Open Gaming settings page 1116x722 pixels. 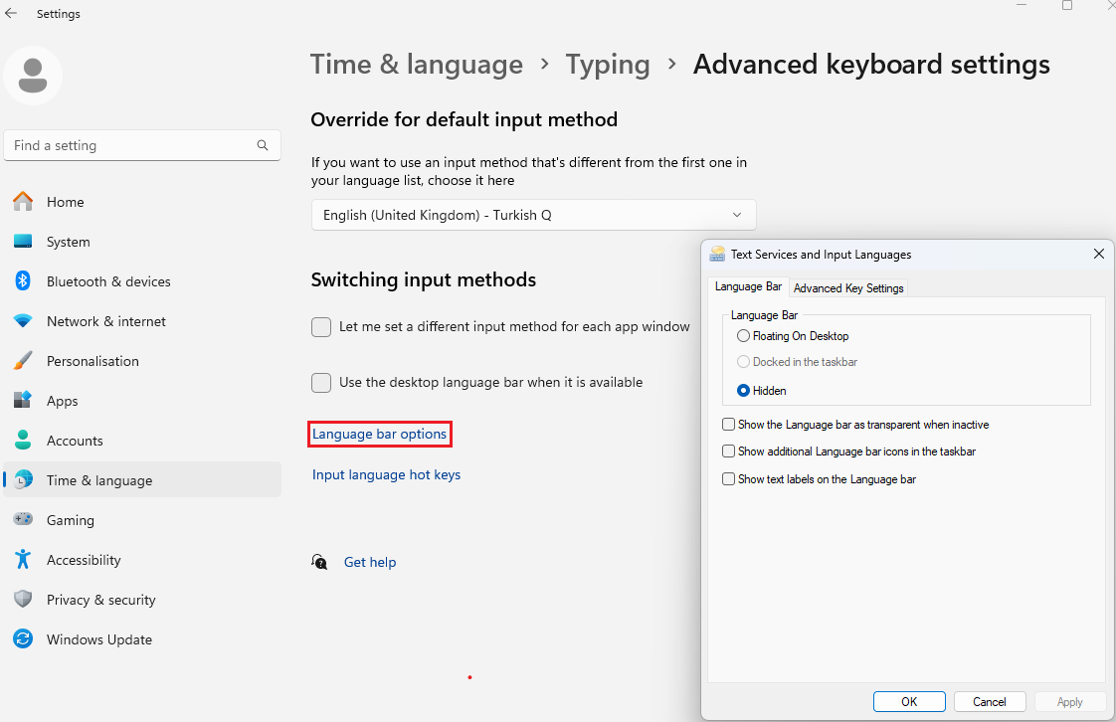point(141,520)
